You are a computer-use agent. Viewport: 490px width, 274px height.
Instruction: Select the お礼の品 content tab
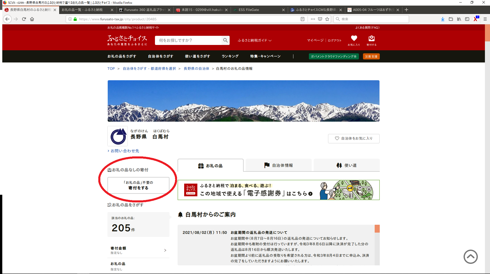(210, 166)
